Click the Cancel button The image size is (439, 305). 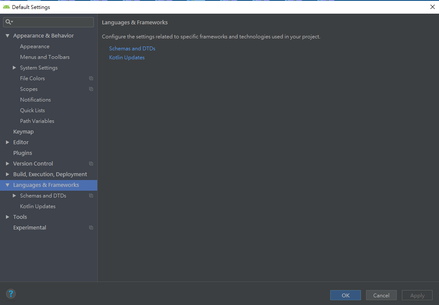pos(381,295)
